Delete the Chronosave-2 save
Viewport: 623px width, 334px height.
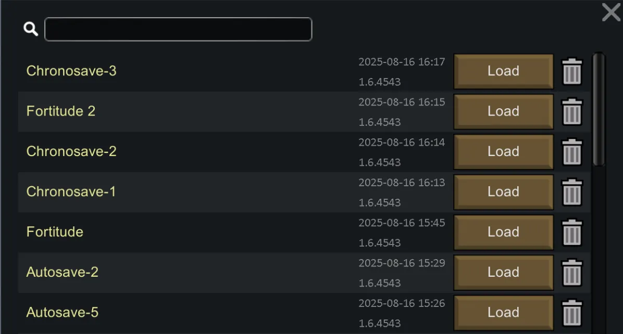(572, 151)
